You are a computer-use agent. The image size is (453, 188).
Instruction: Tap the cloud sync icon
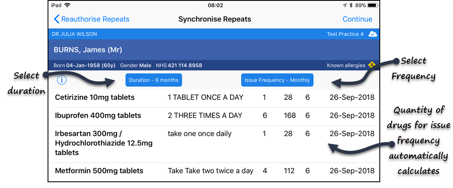point(373,34)
